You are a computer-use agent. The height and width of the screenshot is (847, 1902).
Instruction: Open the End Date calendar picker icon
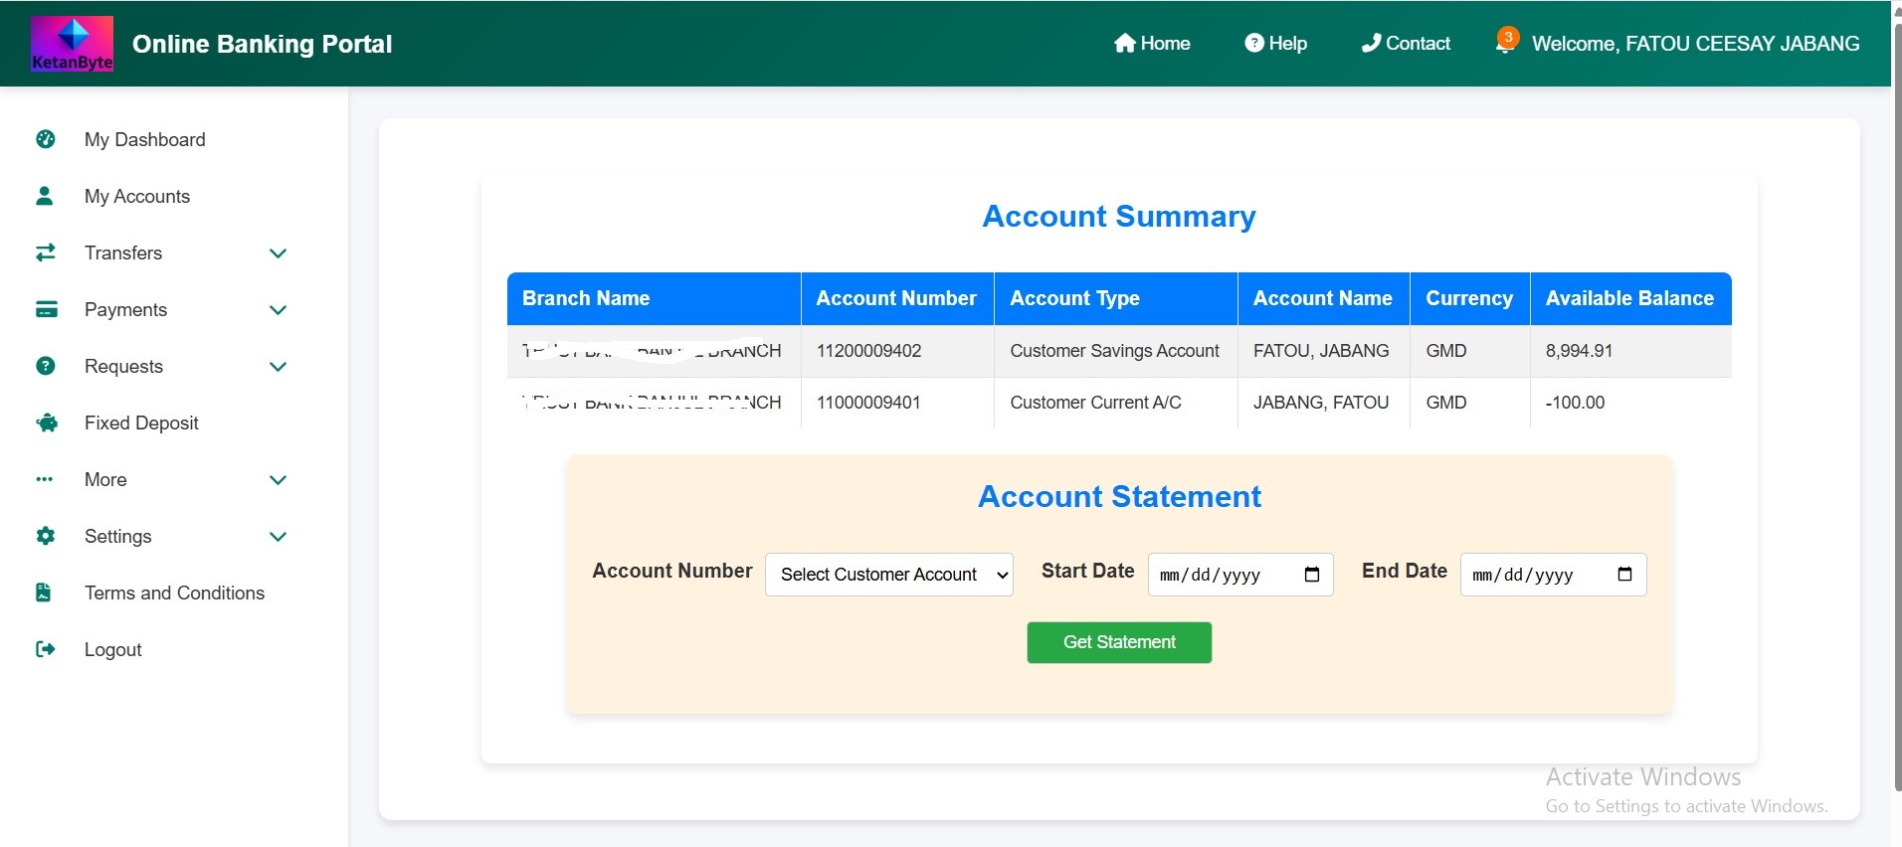pos(1625,575)
